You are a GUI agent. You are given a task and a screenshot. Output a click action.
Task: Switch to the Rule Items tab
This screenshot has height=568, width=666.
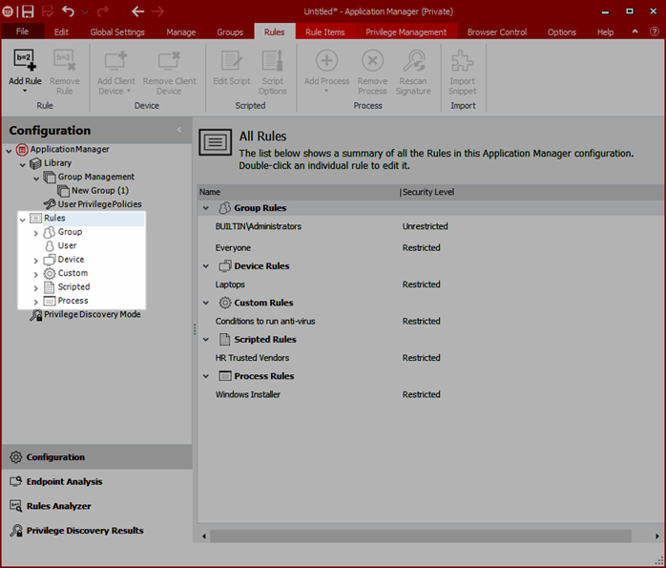pyautogui.click(x=324, y=32)
